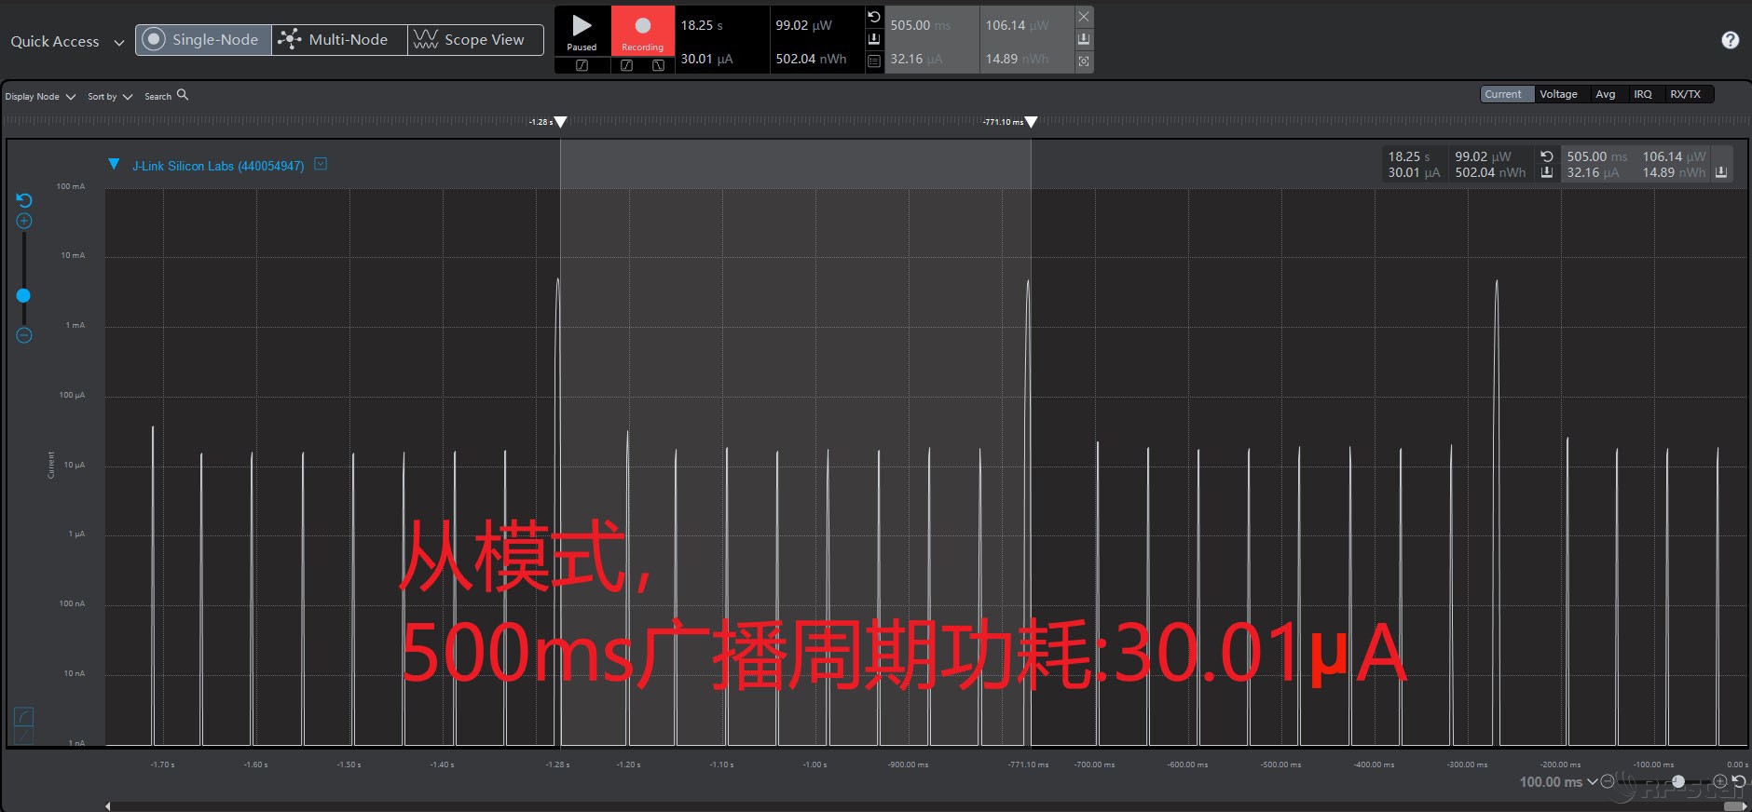Switch to Multi-Node view
This screenshot has height=812, width=1752.
[x=339, y=39]
